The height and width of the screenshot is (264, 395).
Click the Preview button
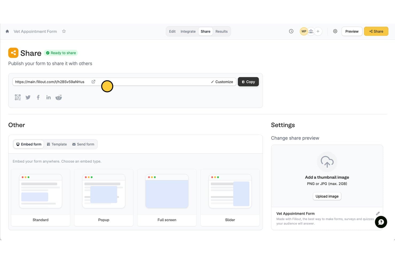(x=352, y=31)
